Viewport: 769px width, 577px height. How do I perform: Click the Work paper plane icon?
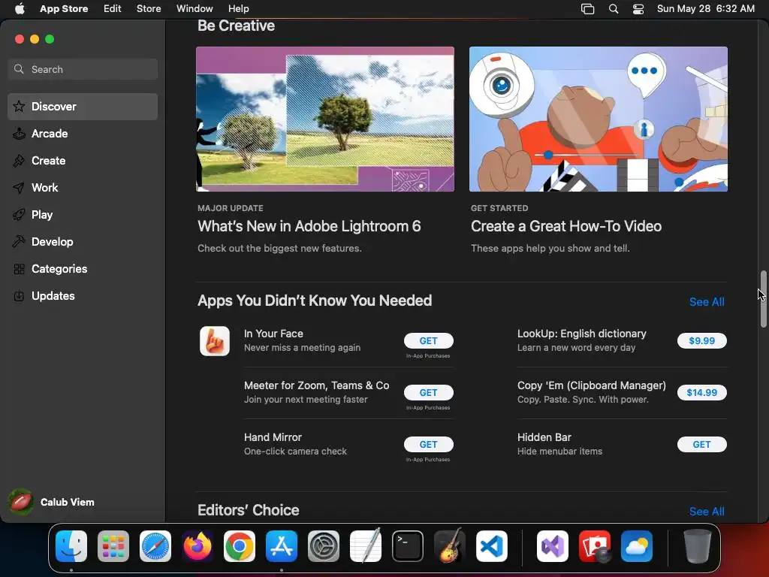coord(19,187)
